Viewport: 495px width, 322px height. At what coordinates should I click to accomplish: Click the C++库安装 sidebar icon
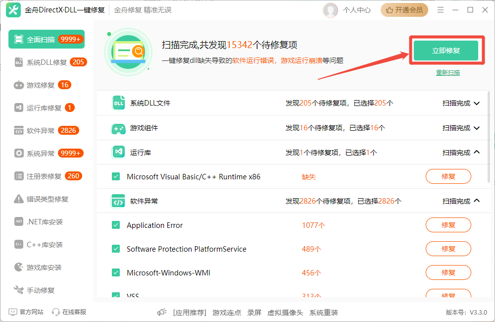[19, 244]
